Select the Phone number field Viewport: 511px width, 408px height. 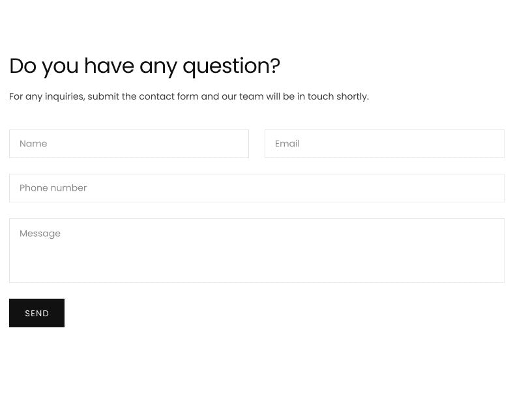coord(257,188)
